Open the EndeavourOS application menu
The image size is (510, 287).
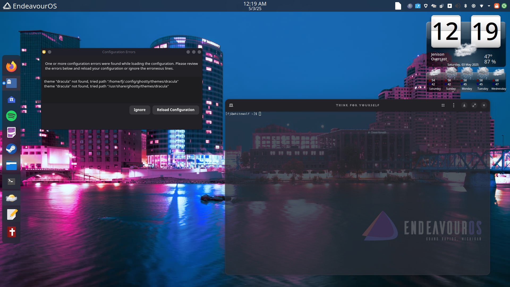30,6
